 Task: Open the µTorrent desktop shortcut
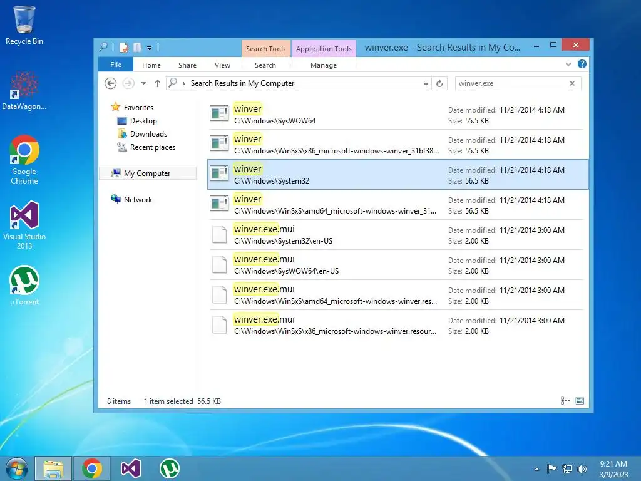click(24, 286)
